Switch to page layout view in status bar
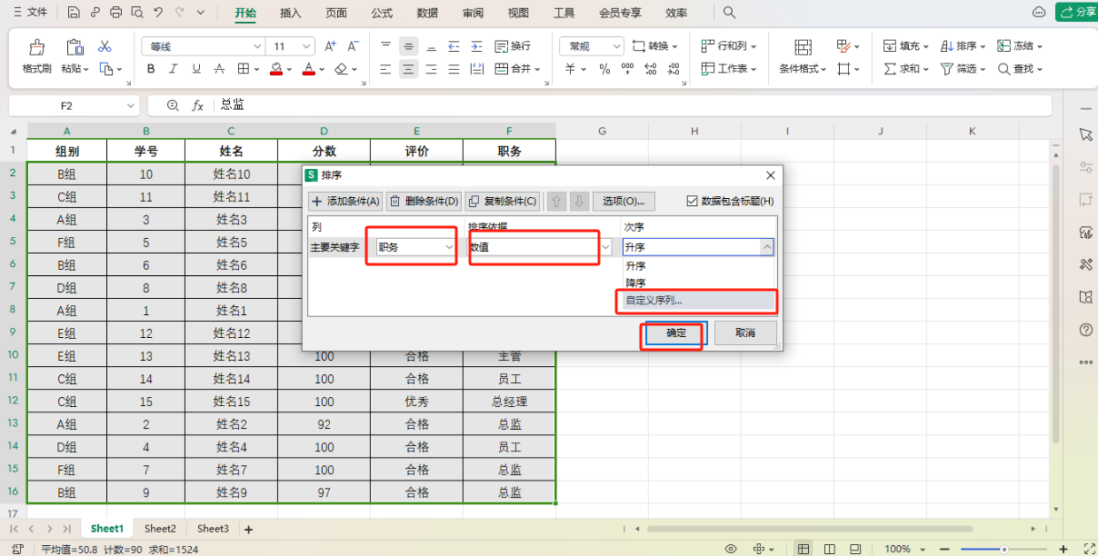The height and width of the screenshot is (556, 1098). click(829, 549)
